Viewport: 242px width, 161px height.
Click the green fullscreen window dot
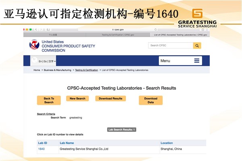31,29
